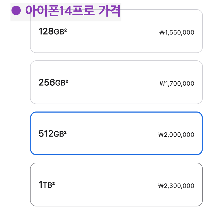This screenshot has height=213, width=206.
Task: Open footnote 2 beside 256GB
Action: click(x=67, y=81)
